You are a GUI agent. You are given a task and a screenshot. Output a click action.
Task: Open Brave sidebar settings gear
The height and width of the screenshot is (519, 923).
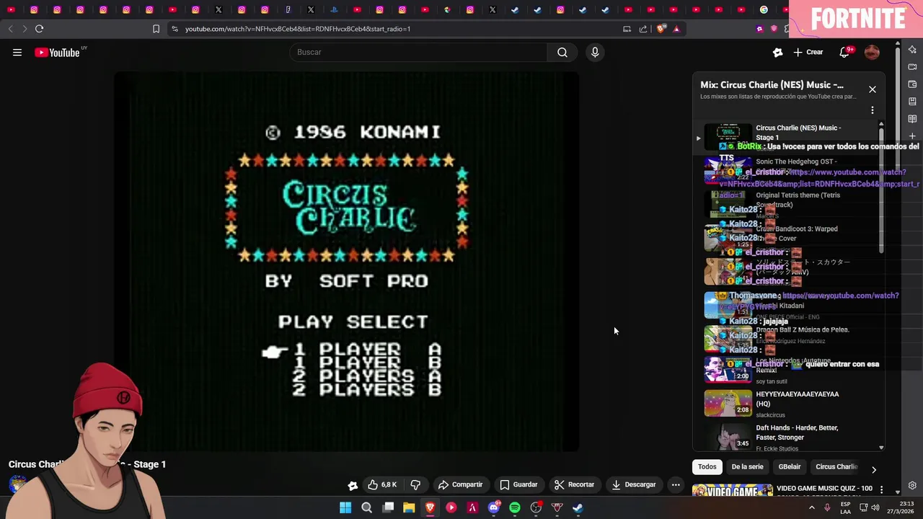click(x=912, y=485)
